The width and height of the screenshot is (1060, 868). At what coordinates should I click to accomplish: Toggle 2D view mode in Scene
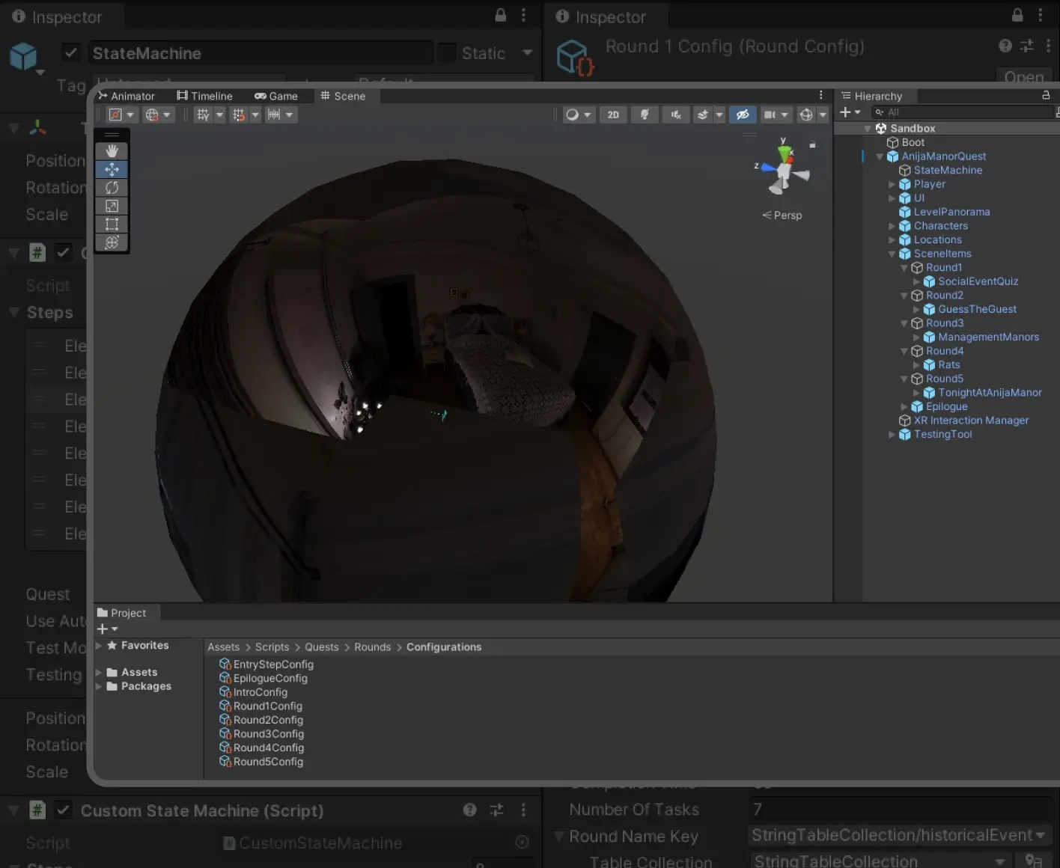click(613, 114)
